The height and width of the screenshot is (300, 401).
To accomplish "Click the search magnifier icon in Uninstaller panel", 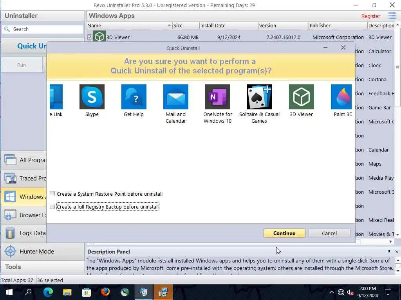I will [x=7, y=29].
